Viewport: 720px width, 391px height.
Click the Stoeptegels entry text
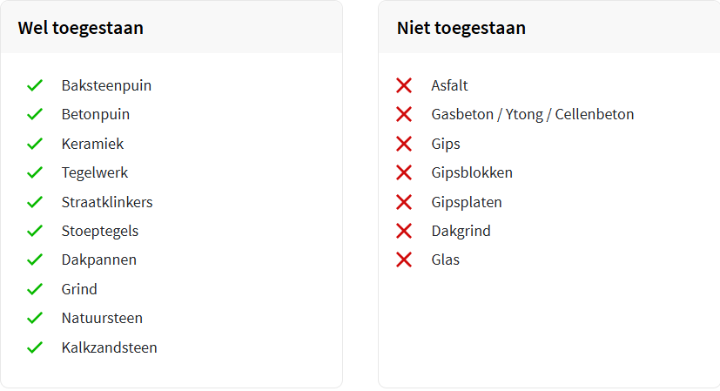tap(100, 231)
